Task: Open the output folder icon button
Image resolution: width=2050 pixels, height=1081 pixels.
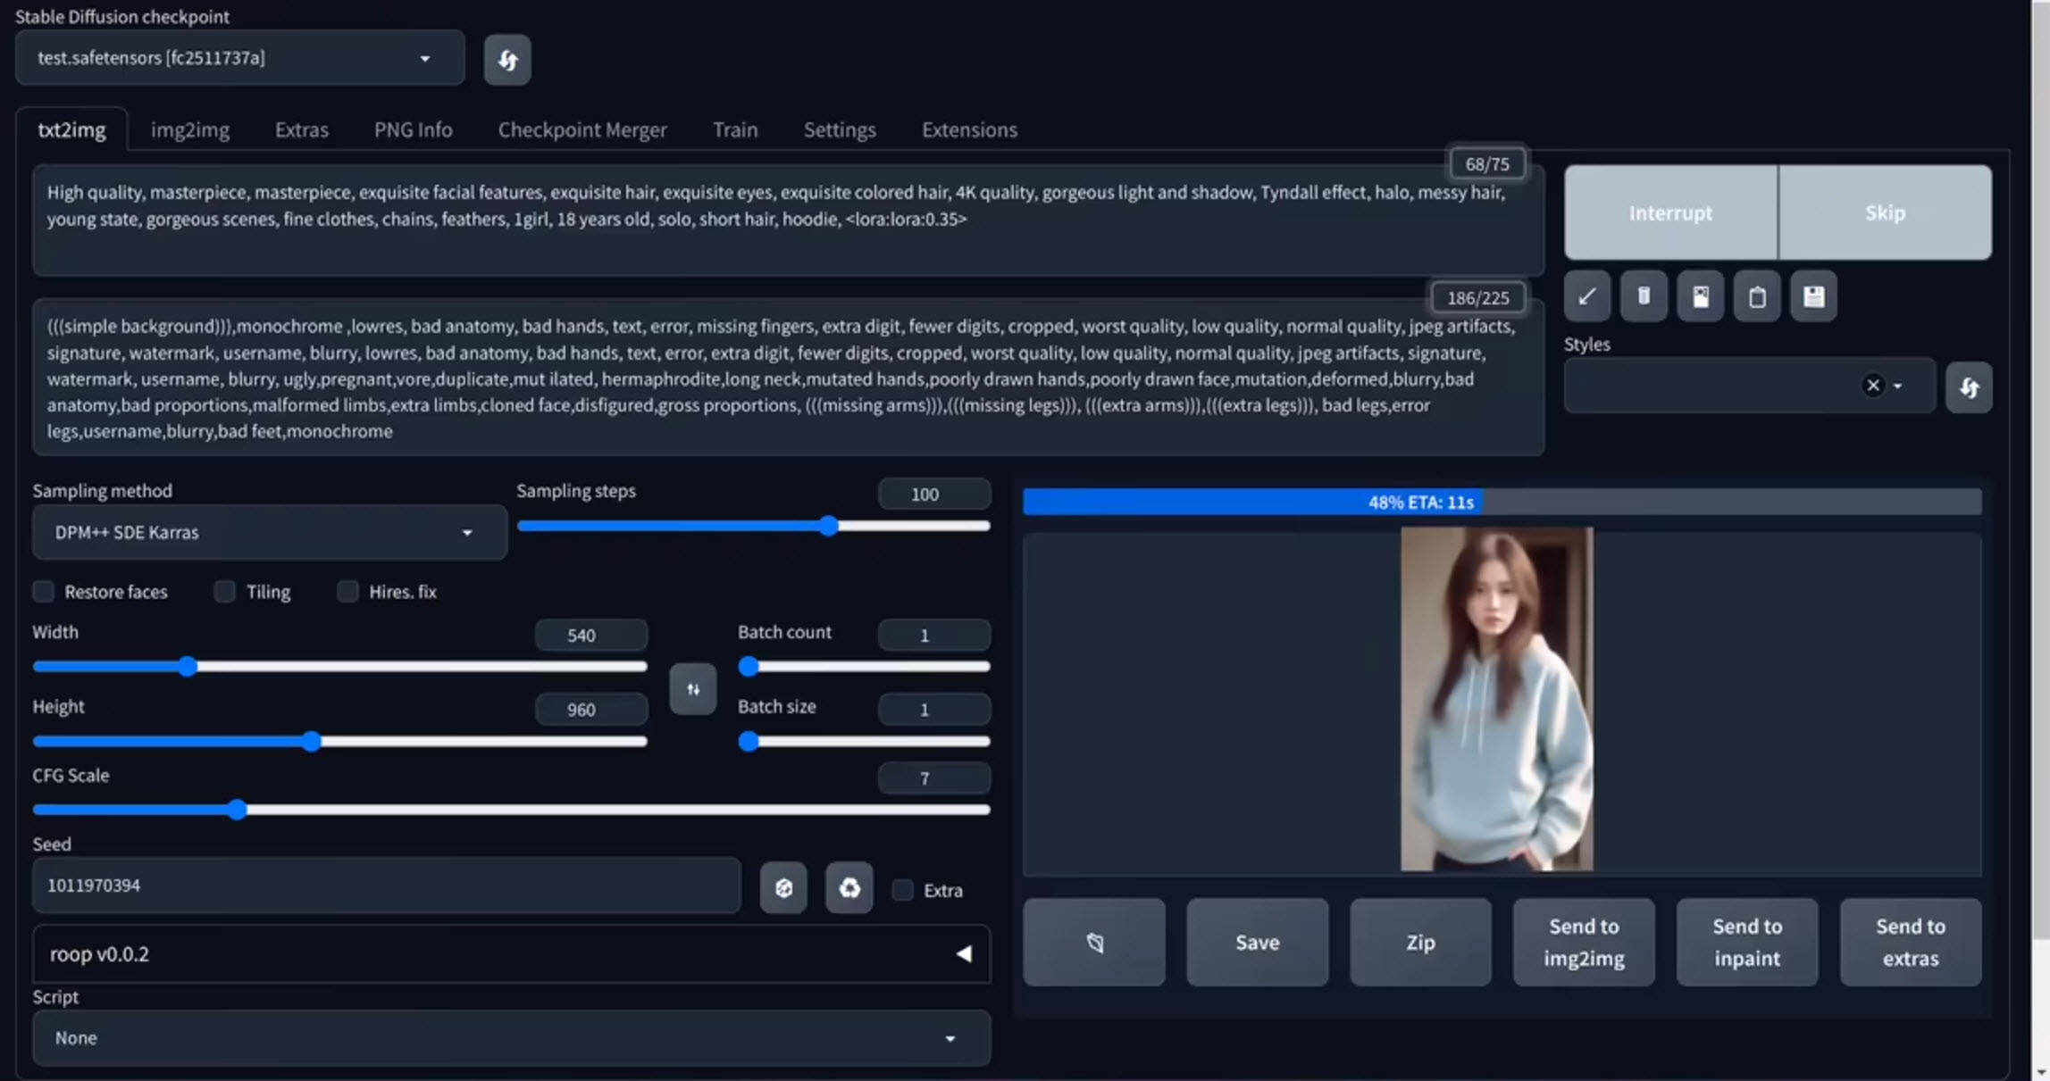Action: click(1093, 942)
